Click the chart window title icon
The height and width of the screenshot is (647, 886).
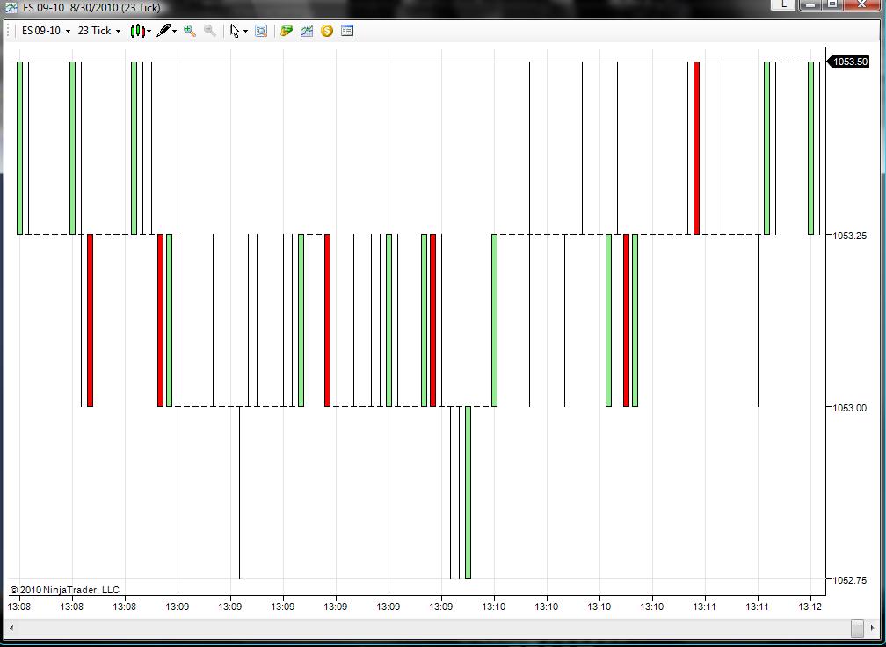pyautogui.click(x=11, y=8)
